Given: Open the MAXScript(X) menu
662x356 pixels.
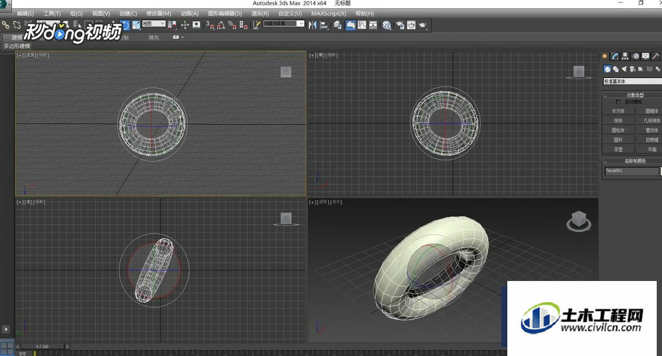Looking at the screenshot, I should pos(328,13).
